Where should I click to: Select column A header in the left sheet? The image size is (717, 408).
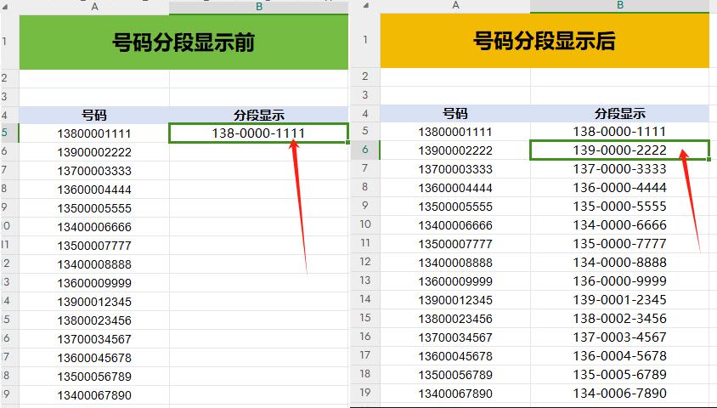coord(94,7)
